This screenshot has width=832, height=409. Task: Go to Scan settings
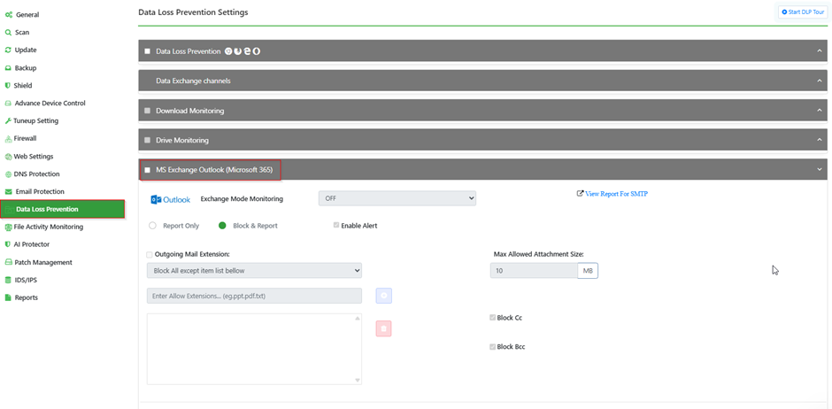point(22,33)
